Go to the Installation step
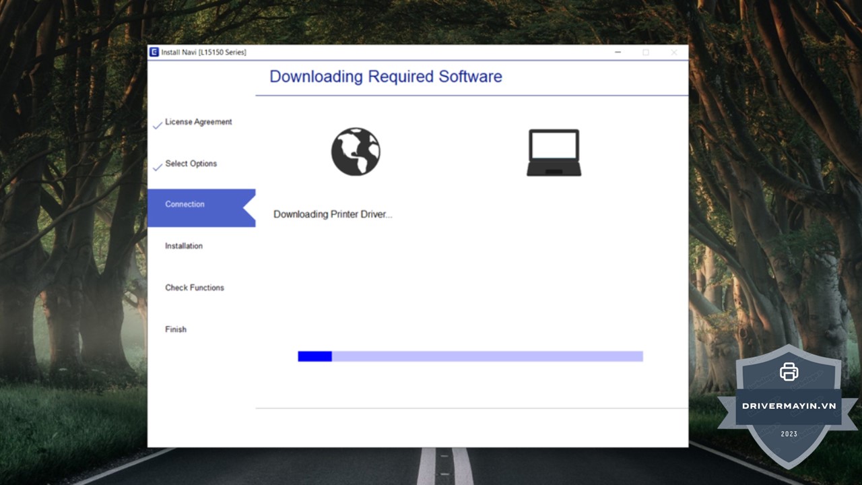This screenshot has width=862, height=485. click(x=184, y=246)
